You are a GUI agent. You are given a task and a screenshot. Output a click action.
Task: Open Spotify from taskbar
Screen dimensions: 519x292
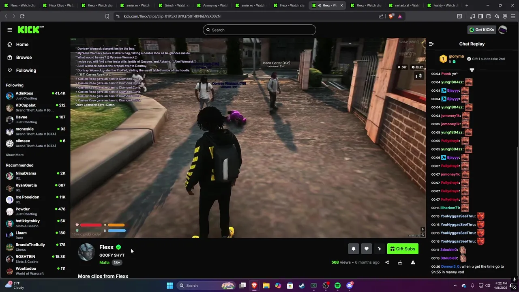coord(337,286)
